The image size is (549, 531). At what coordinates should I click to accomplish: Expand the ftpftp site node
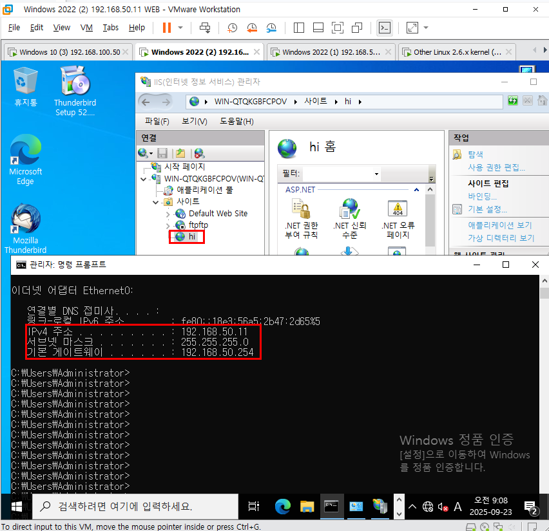168,226
